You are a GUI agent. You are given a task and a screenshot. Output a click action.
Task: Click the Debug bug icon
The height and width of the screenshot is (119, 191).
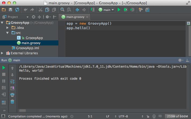[x=126, y=10]
